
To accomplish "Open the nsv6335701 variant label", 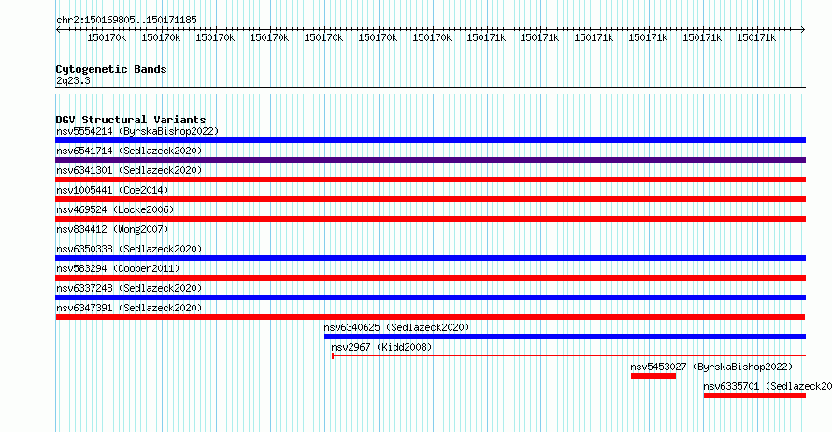I will point(767,386).
